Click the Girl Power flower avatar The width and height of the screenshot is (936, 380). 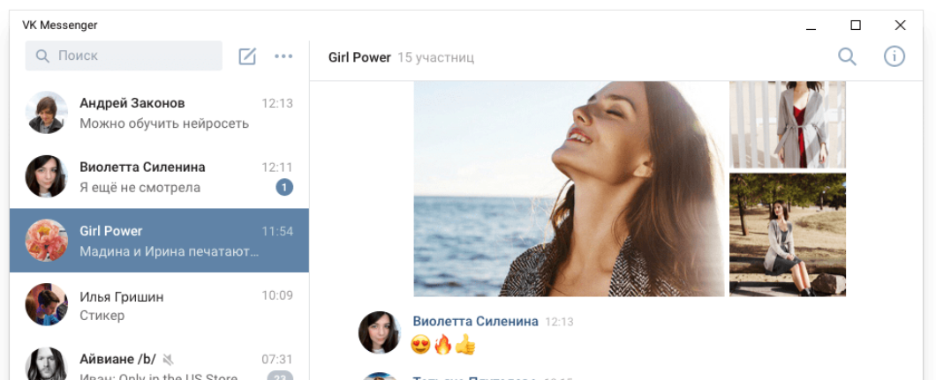click(x=46, y=241)
